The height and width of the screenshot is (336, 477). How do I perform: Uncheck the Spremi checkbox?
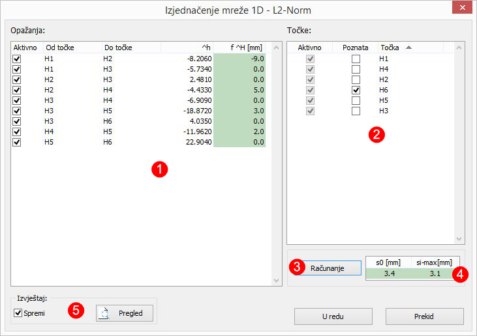coord(18,314)
